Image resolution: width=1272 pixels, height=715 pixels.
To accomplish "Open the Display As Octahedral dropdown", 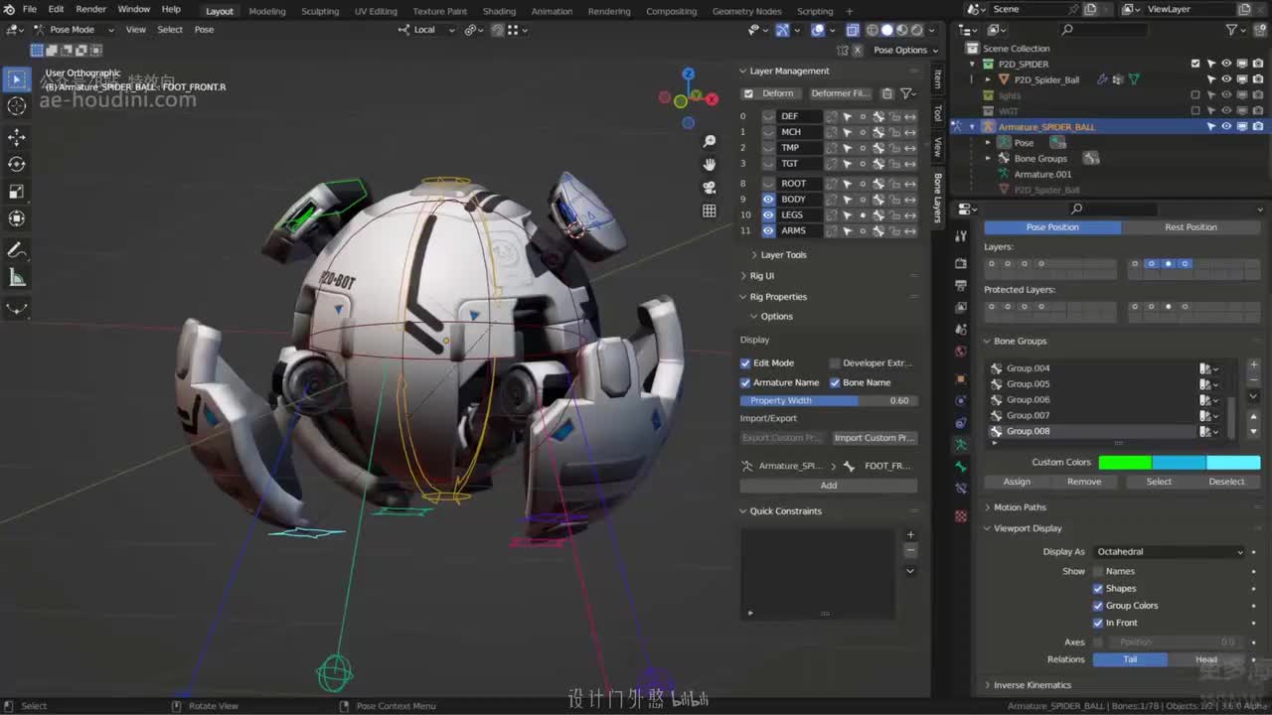I will pos(1170,552).
